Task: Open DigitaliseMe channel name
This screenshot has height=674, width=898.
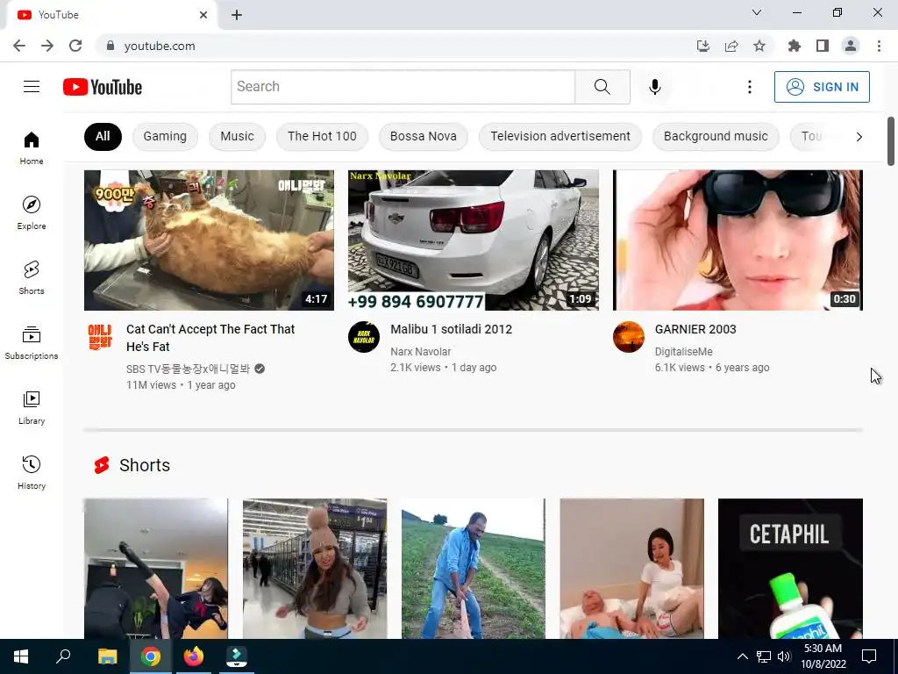Action: click(x=683, y=351)
